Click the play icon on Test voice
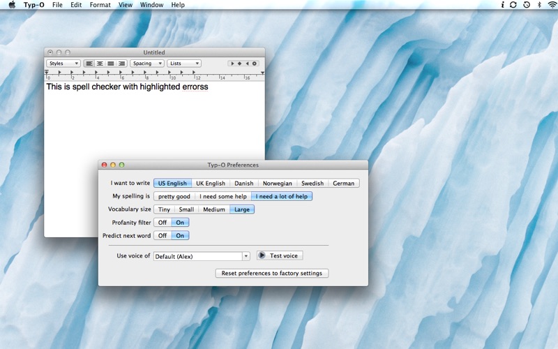The height and width of the screenshot is (349, 558). (262, 255)
